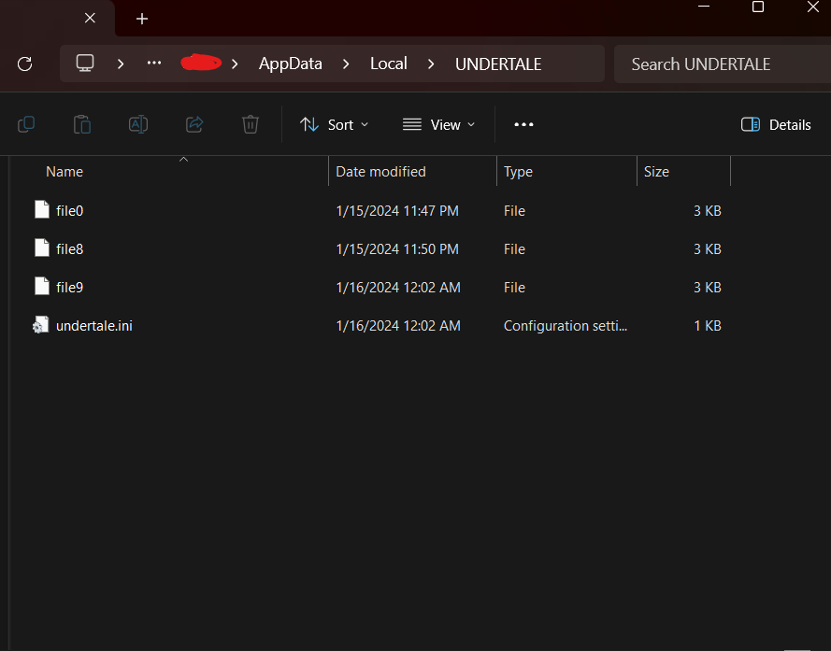The height and width of the screenshot is (651, 831).
Task: Click the Paste toolbar icon
Action: click(x=82, y=124)
